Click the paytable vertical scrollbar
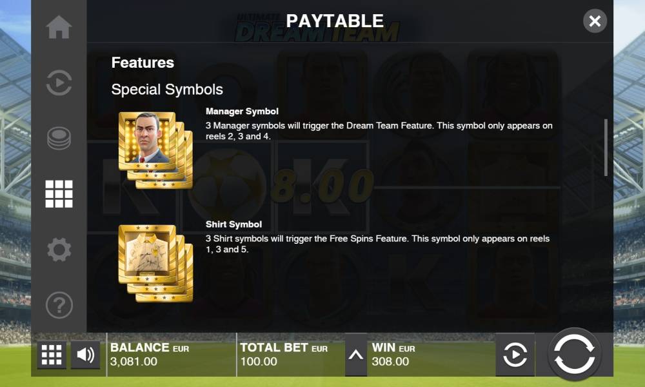Image resolution: width=645 pixels, height=387 pixels. coord(606,147)
